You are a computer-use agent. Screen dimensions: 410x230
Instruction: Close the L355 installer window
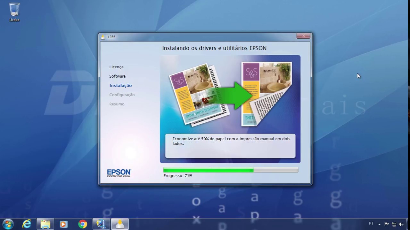point(303,36)
